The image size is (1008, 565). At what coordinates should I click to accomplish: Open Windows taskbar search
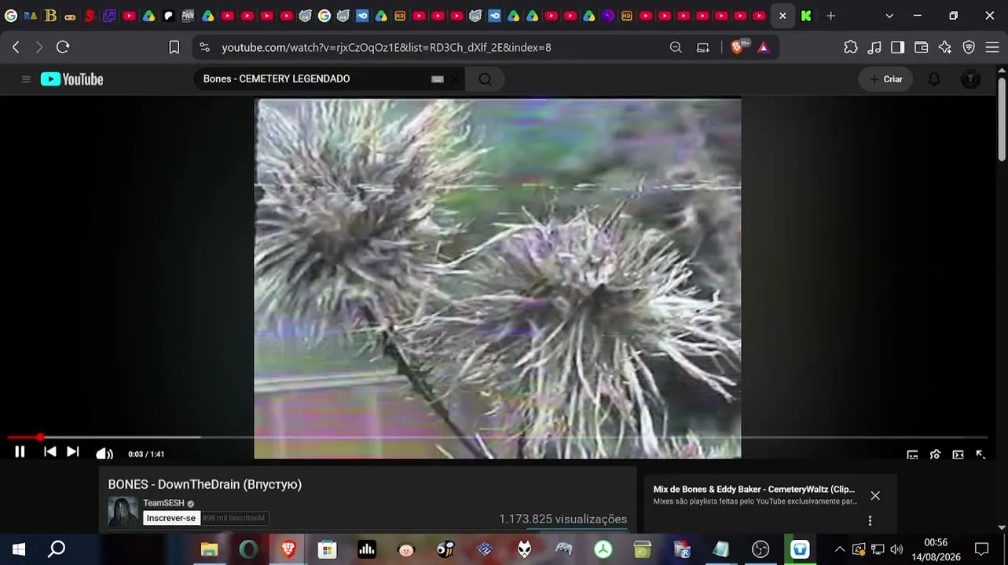click(x=57, y=549)
